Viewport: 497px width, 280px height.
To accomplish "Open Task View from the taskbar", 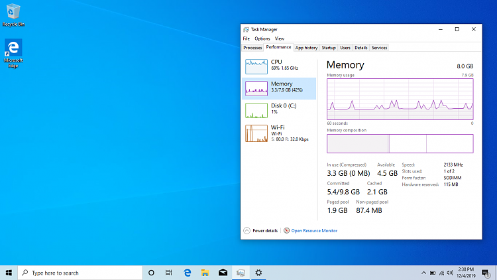I will pos(168,273).
